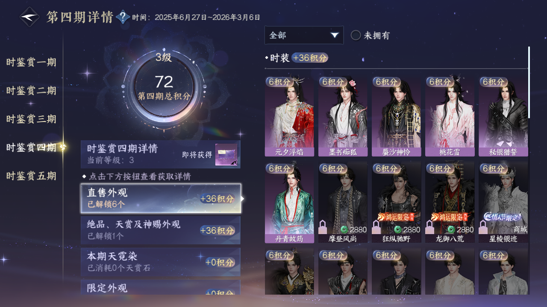Click jade currency icon on 狂纵驰野

397,230
